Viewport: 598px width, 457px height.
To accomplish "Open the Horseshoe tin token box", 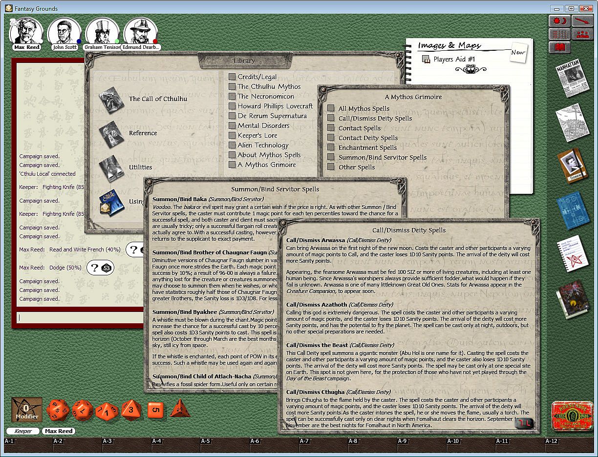I will 572,416.
